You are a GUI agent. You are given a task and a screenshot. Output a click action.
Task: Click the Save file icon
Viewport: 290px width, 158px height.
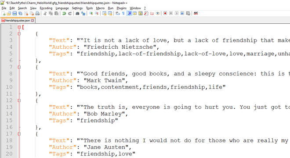coord(14,13)
